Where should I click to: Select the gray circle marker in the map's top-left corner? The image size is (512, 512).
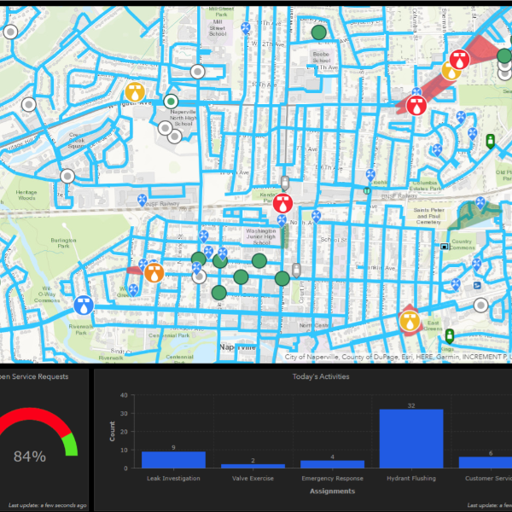(10, 32)
